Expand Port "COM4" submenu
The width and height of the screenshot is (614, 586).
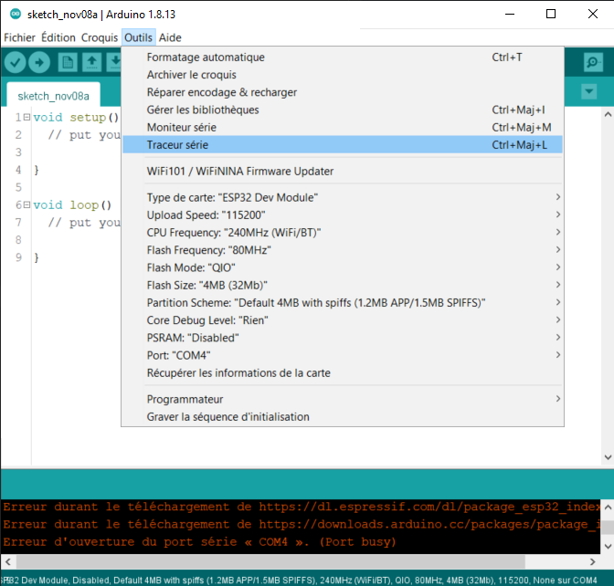343,355
